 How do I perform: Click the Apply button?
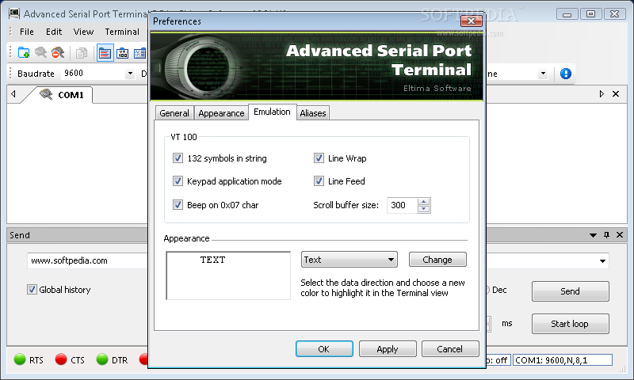[x=388, y=349]
